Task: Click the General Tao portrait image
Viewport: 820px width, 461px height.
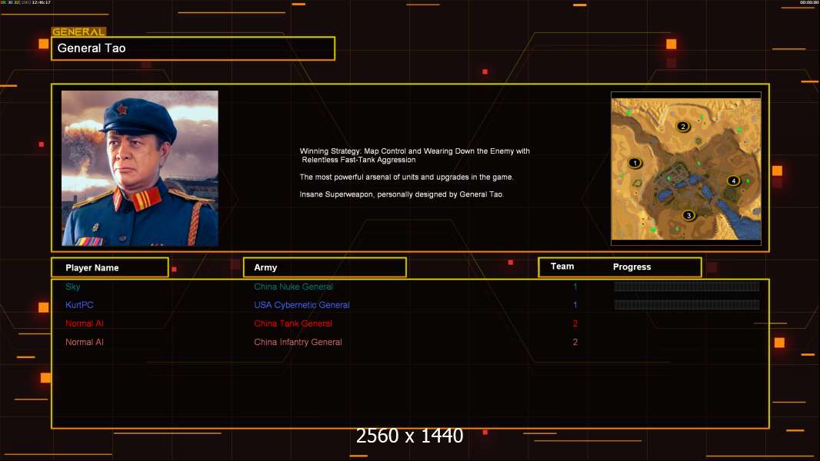Action: coord(140,168)
